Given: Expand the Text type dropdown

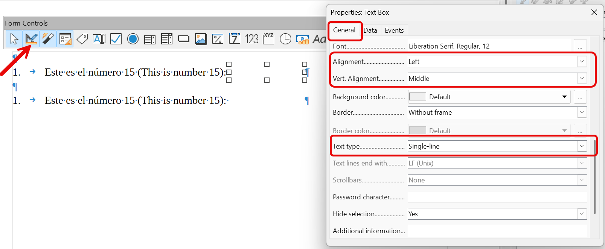Looking at the screenshot, I should click(x=582, y=146).
